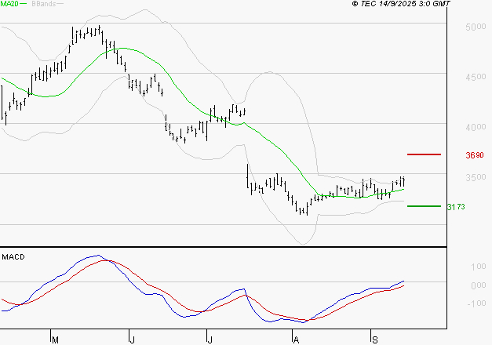Viewport: 492px width, 345px height.
Task: Click the M month marker on time axis
Action: pos(55,340)
